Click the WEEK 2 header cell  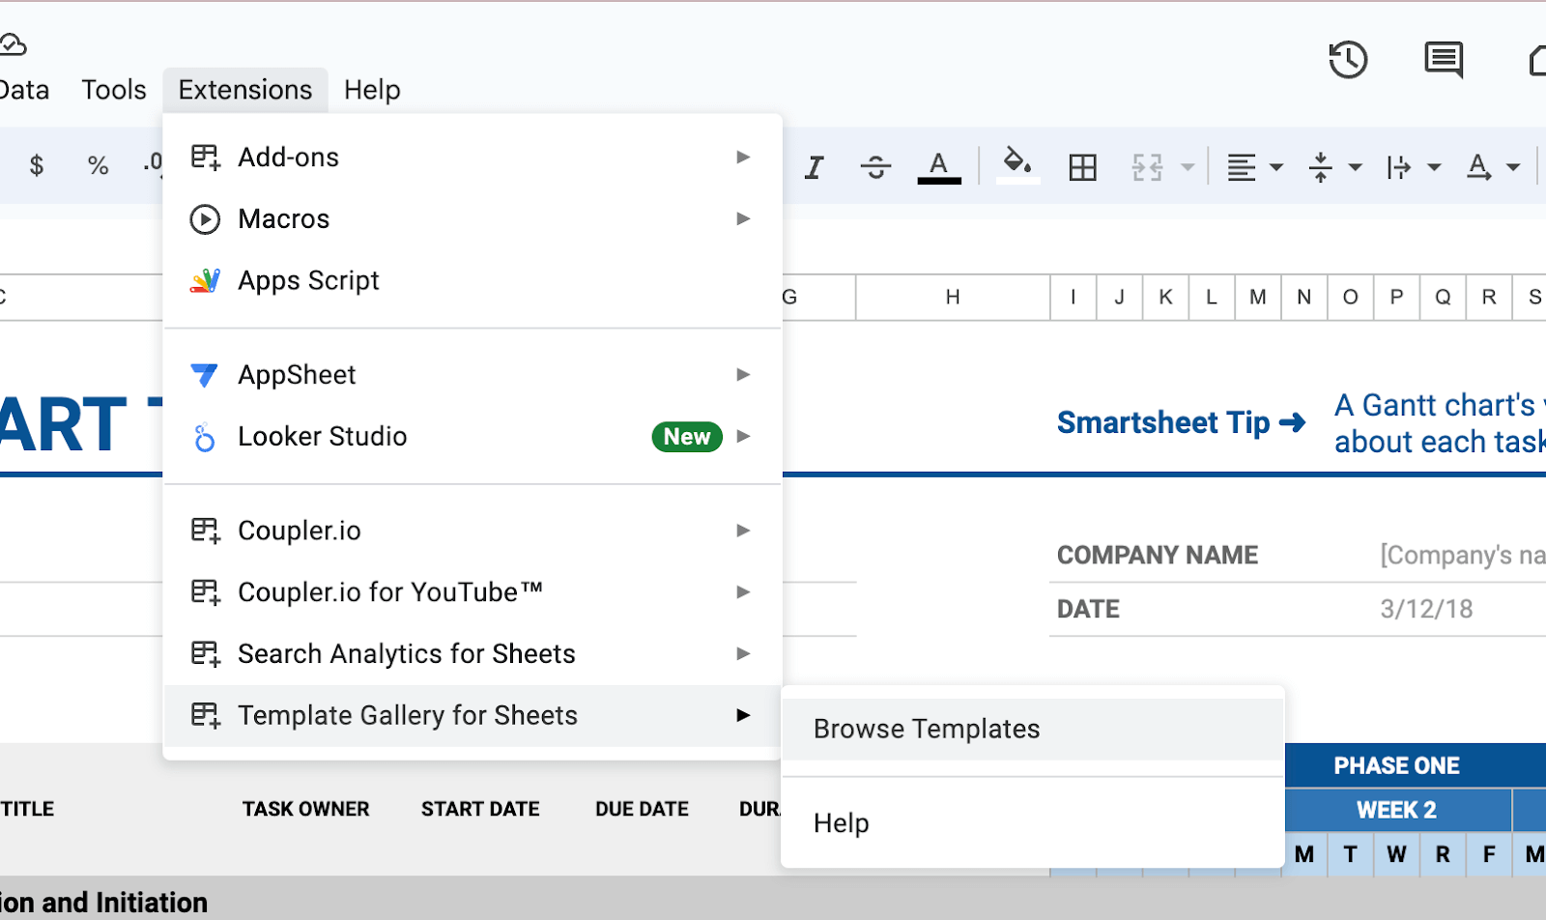point(1397,810)
